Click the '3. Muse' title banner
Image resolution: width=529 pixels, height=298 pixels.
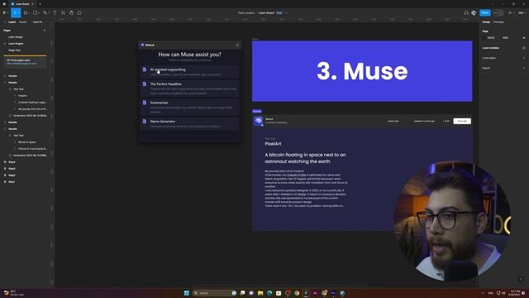362,71
